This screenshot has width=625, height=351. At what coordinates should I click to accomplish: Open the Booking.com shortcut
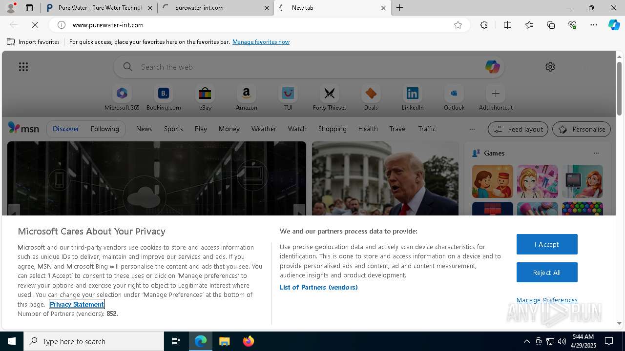164,98
